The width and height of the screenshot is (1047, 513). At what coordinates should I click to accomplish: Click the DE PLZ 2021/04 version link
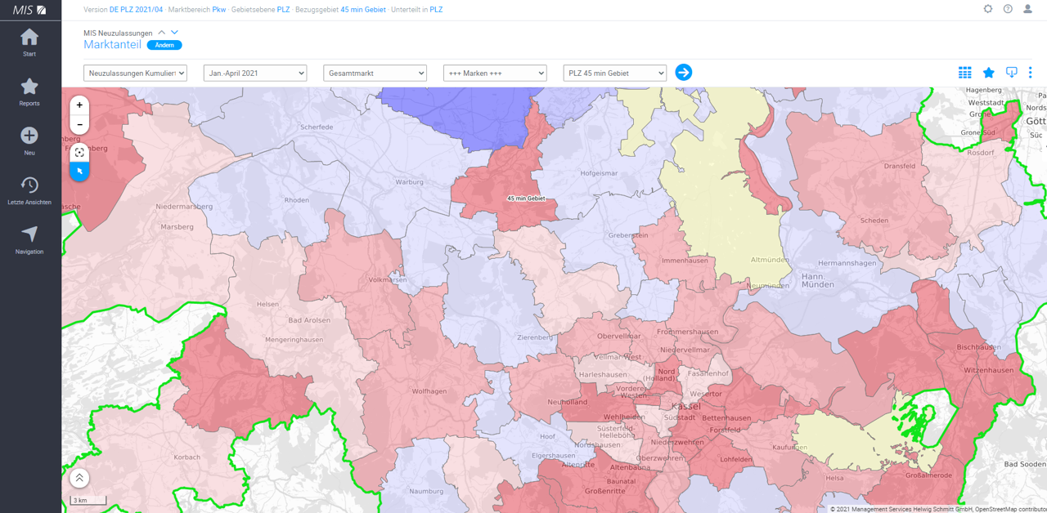coord(136,10)
